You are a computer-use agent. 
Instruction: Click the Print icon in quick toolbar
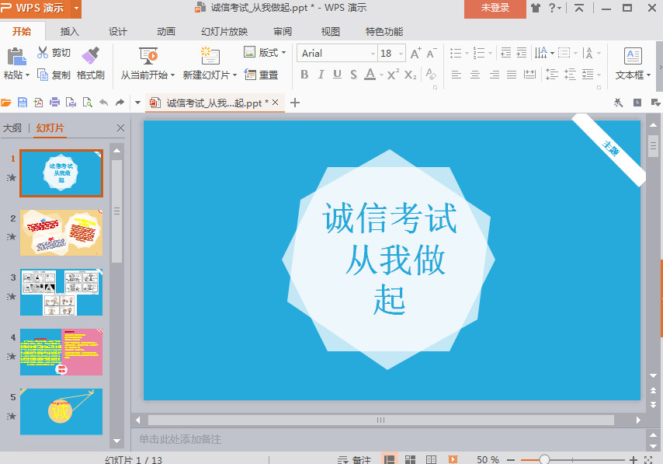(54, 103)
